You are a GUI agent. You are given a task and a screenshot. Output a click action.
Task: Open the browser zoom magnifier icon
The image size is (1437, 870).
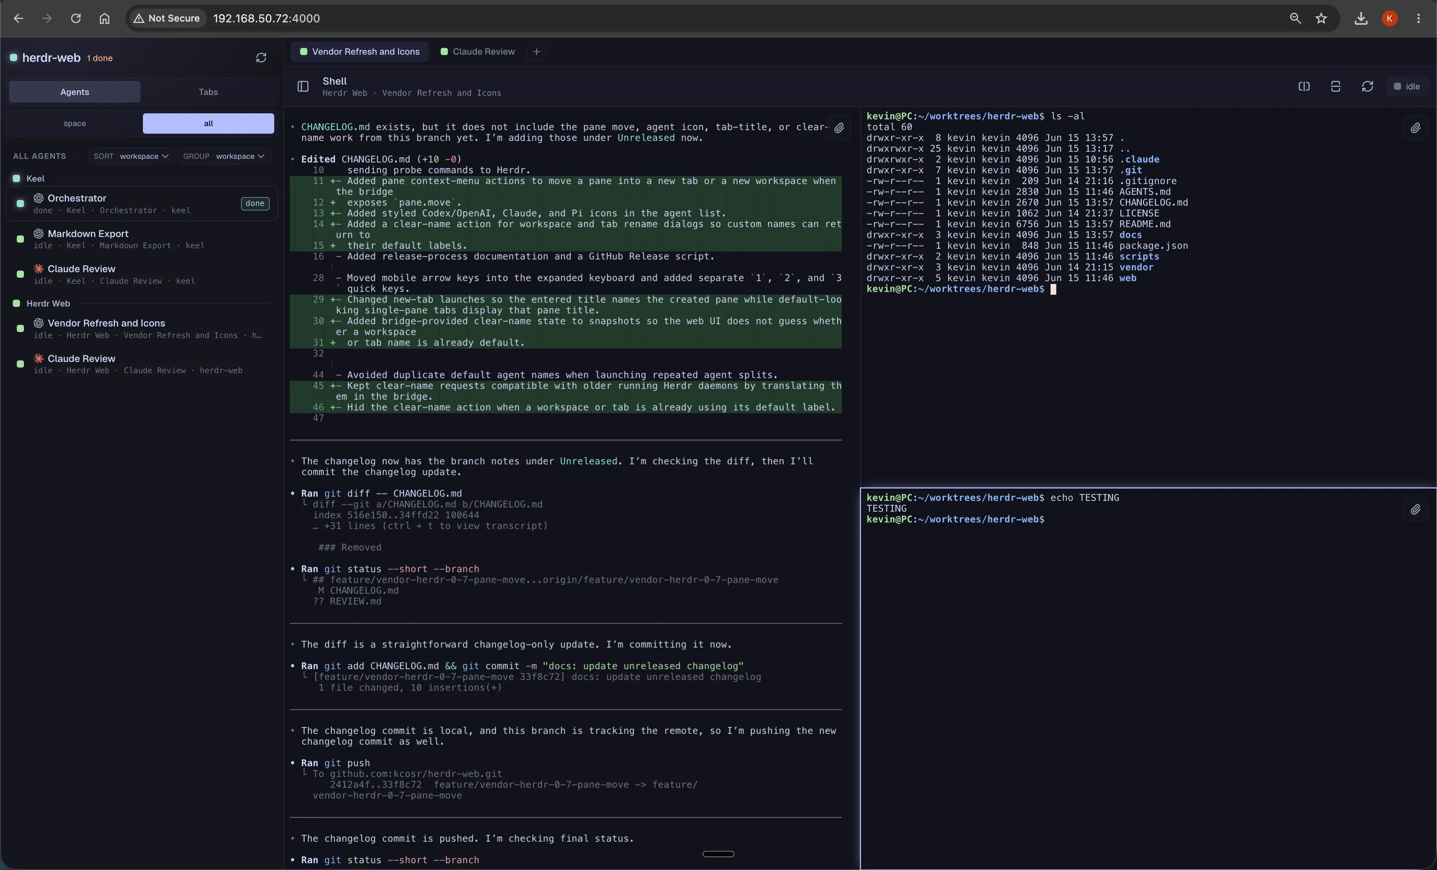(1295, 18)
